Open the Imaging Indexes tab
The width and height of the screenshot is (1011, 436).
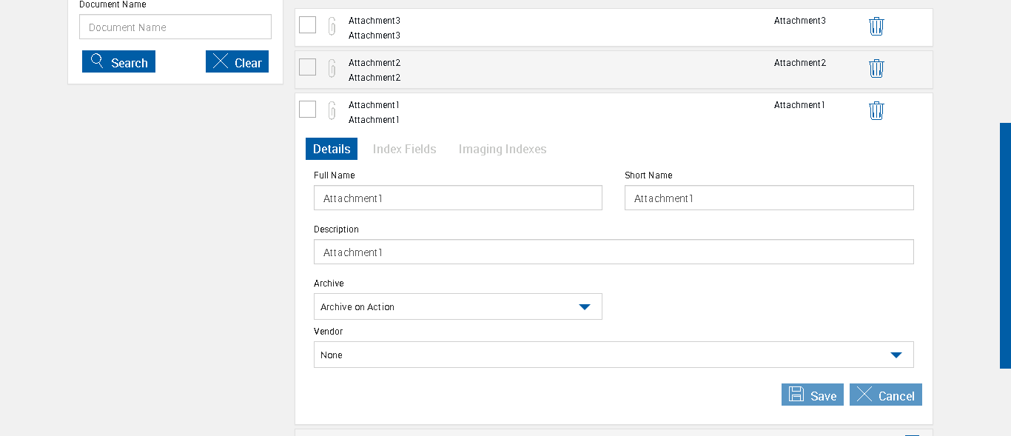(x=502, y=149)
